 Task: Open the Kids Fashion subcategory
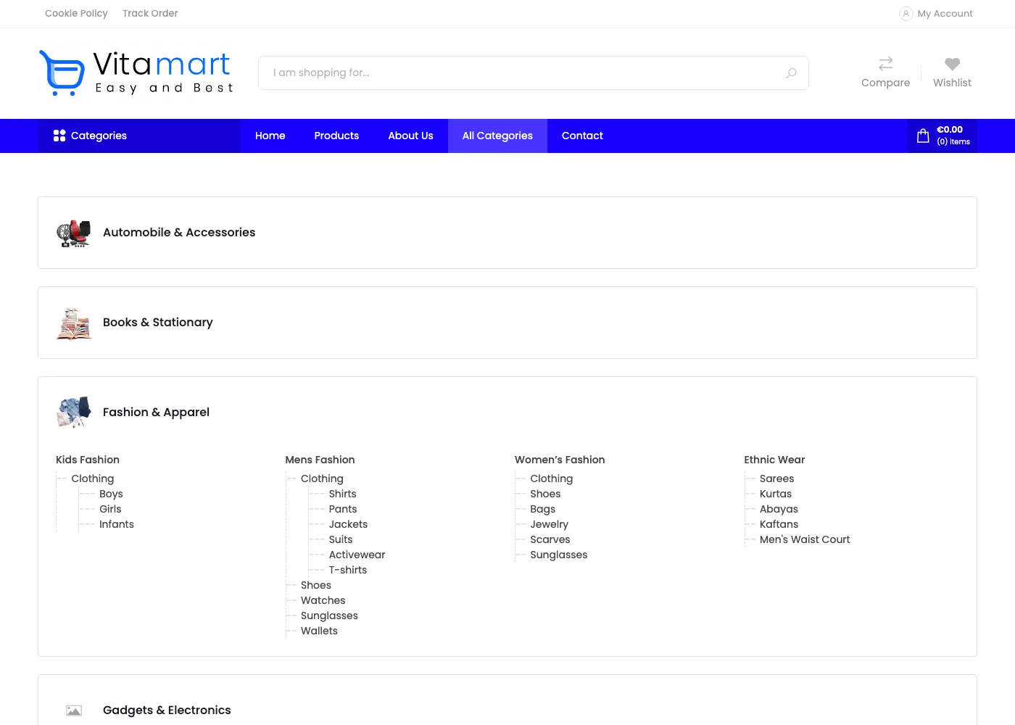click(x=88, y=460)
